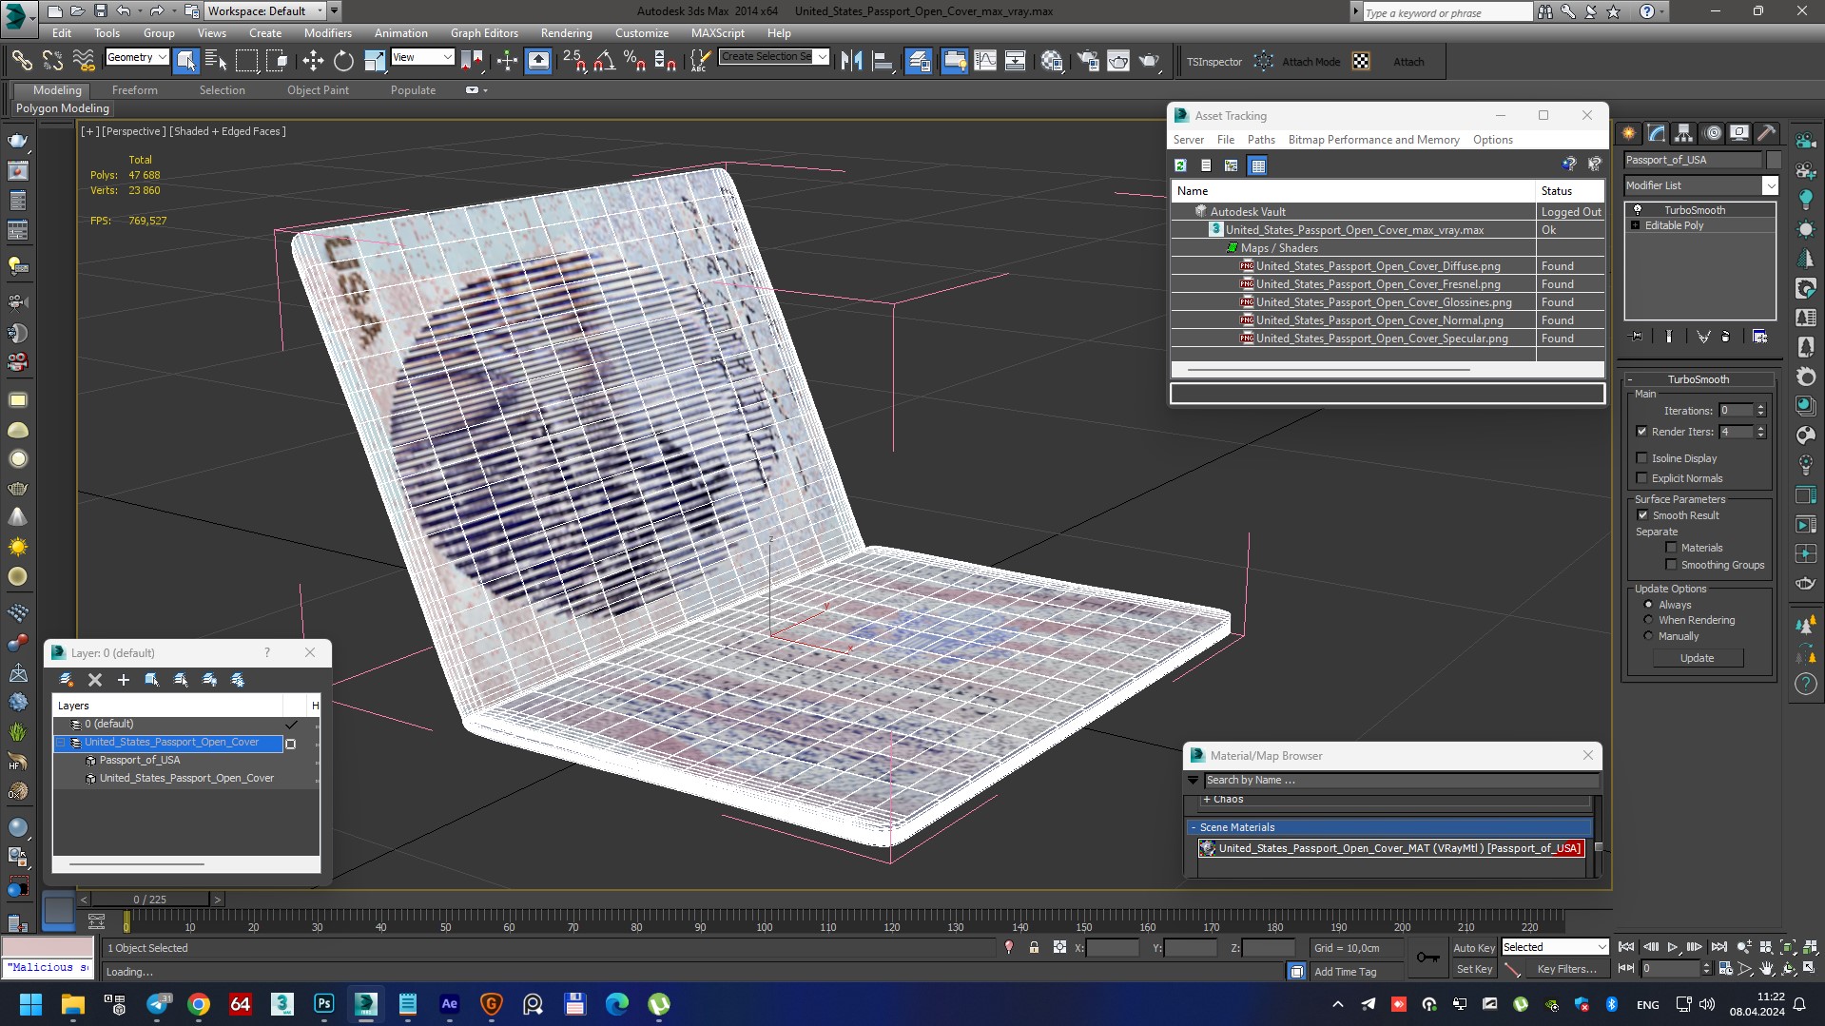Switch Asset Tracking to table view
Image resolution: width=1825 pixels, height=1026 pixels.
pyautogui.click(x=1257, y=165)
